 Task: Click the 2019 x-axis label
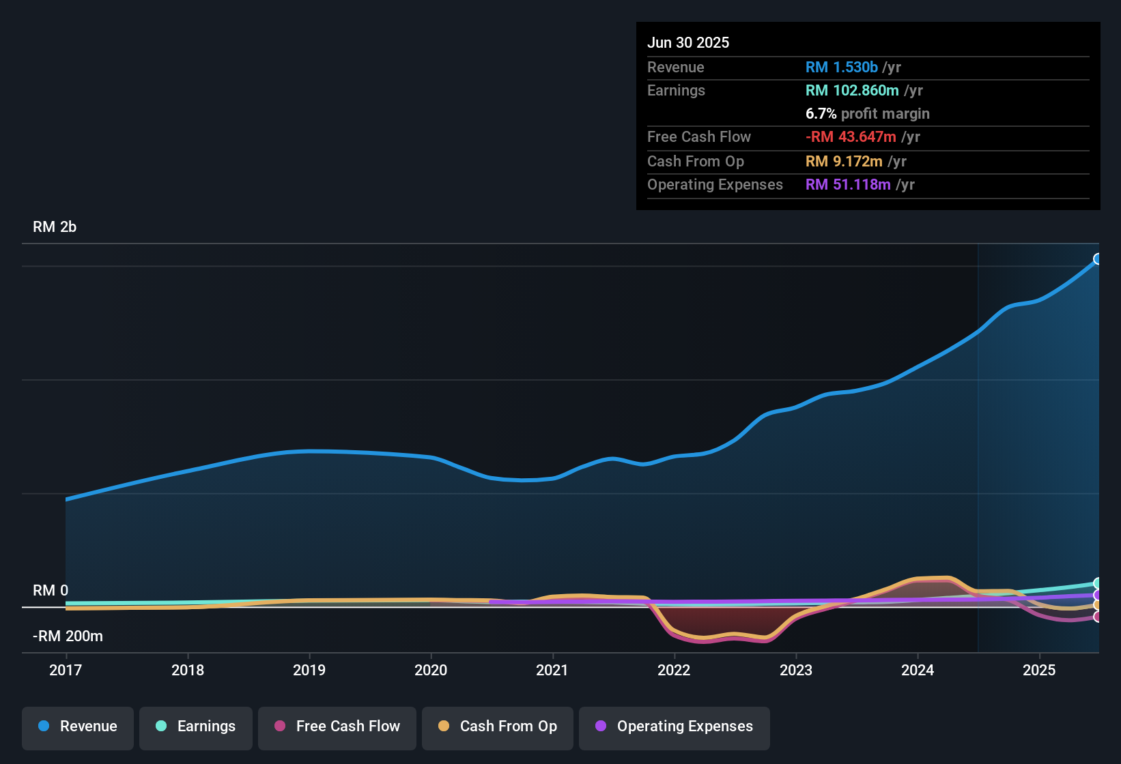(x=309, y=670)
